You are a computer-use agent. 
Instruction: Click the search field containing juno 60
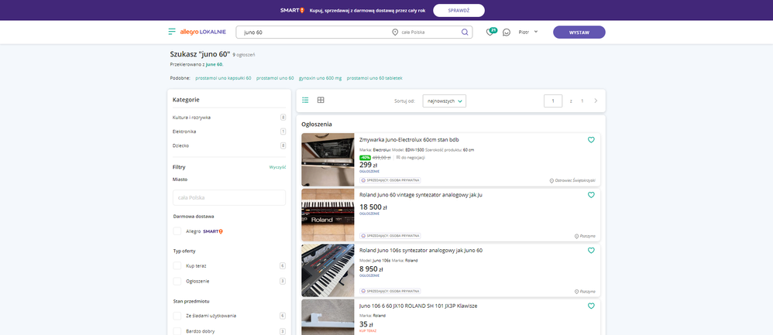click(313, 32)
